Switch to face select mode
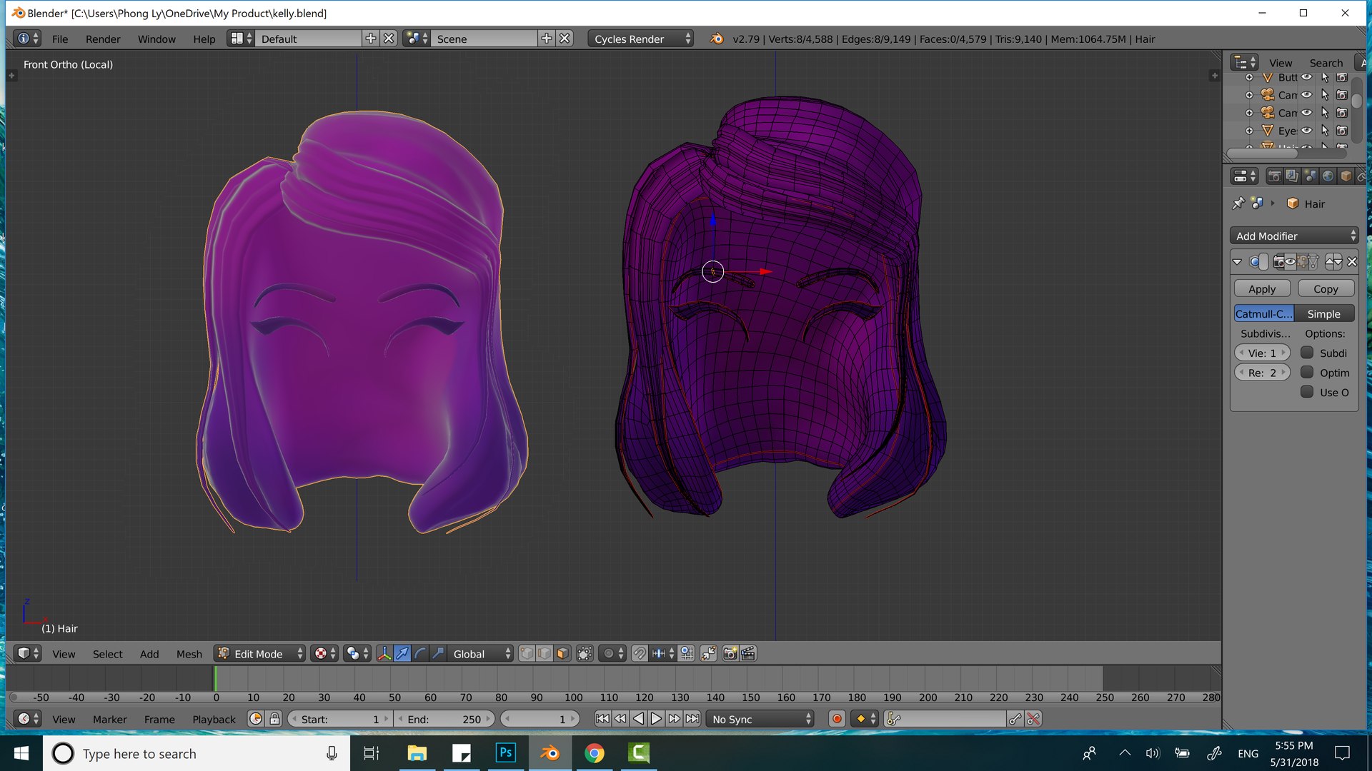1372x771 pixels. tap(562, 654)
